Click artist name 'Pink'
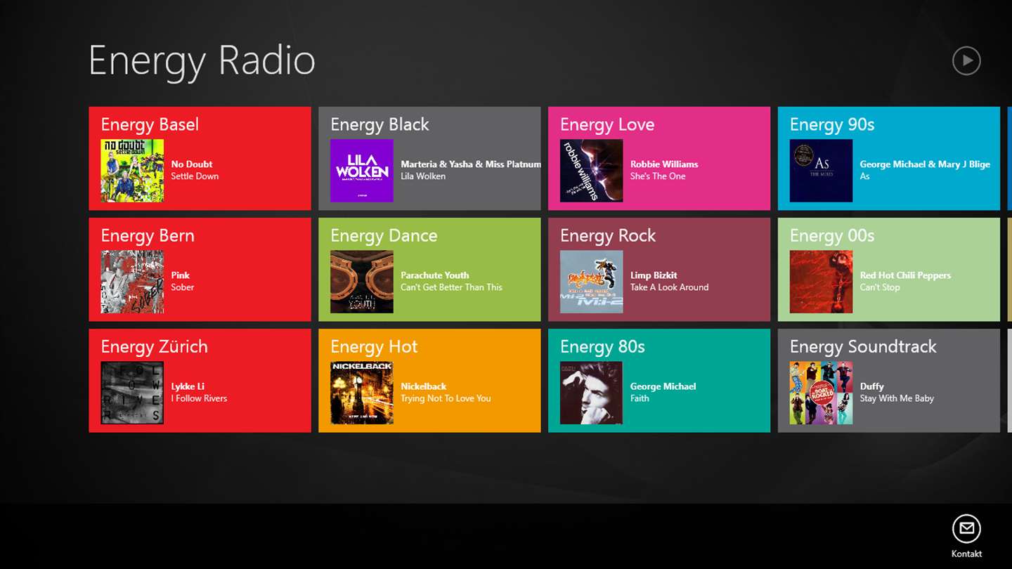Screen dimensions: 1012x569 coord(181,275)
